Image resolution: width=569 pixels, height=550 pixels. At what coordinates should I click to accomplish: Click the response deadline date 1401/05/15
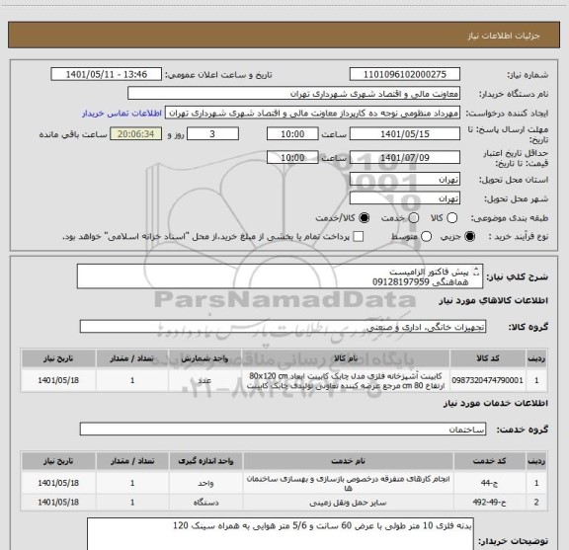(x=405, y=134)
